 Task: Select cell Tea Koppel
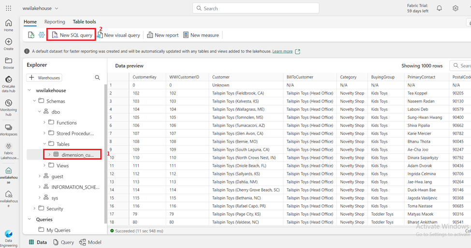427,93
